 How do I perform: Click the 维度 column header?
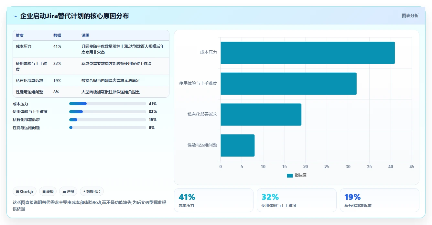pyautogui.click(x=20, y=36)
